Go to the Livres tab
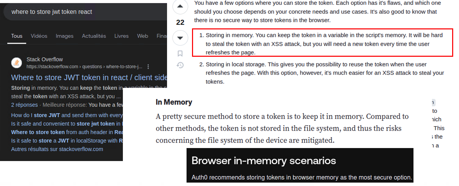This screenshot has height=186, width=459. point(121,36)
